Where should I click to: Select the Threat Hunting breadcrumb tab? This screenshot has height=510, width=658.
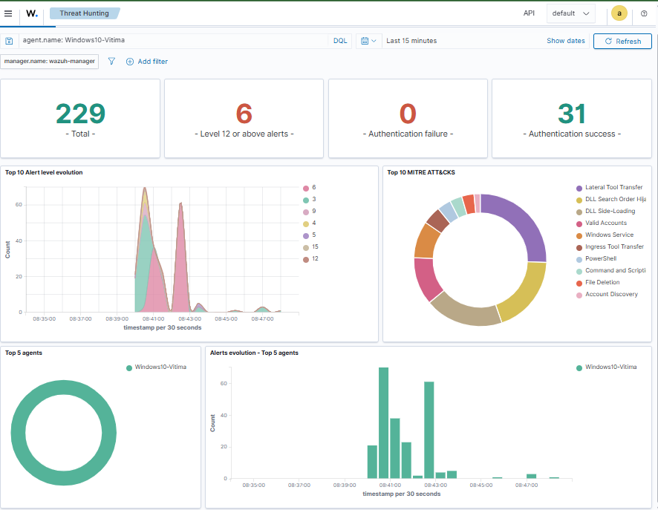pos(85,13)
